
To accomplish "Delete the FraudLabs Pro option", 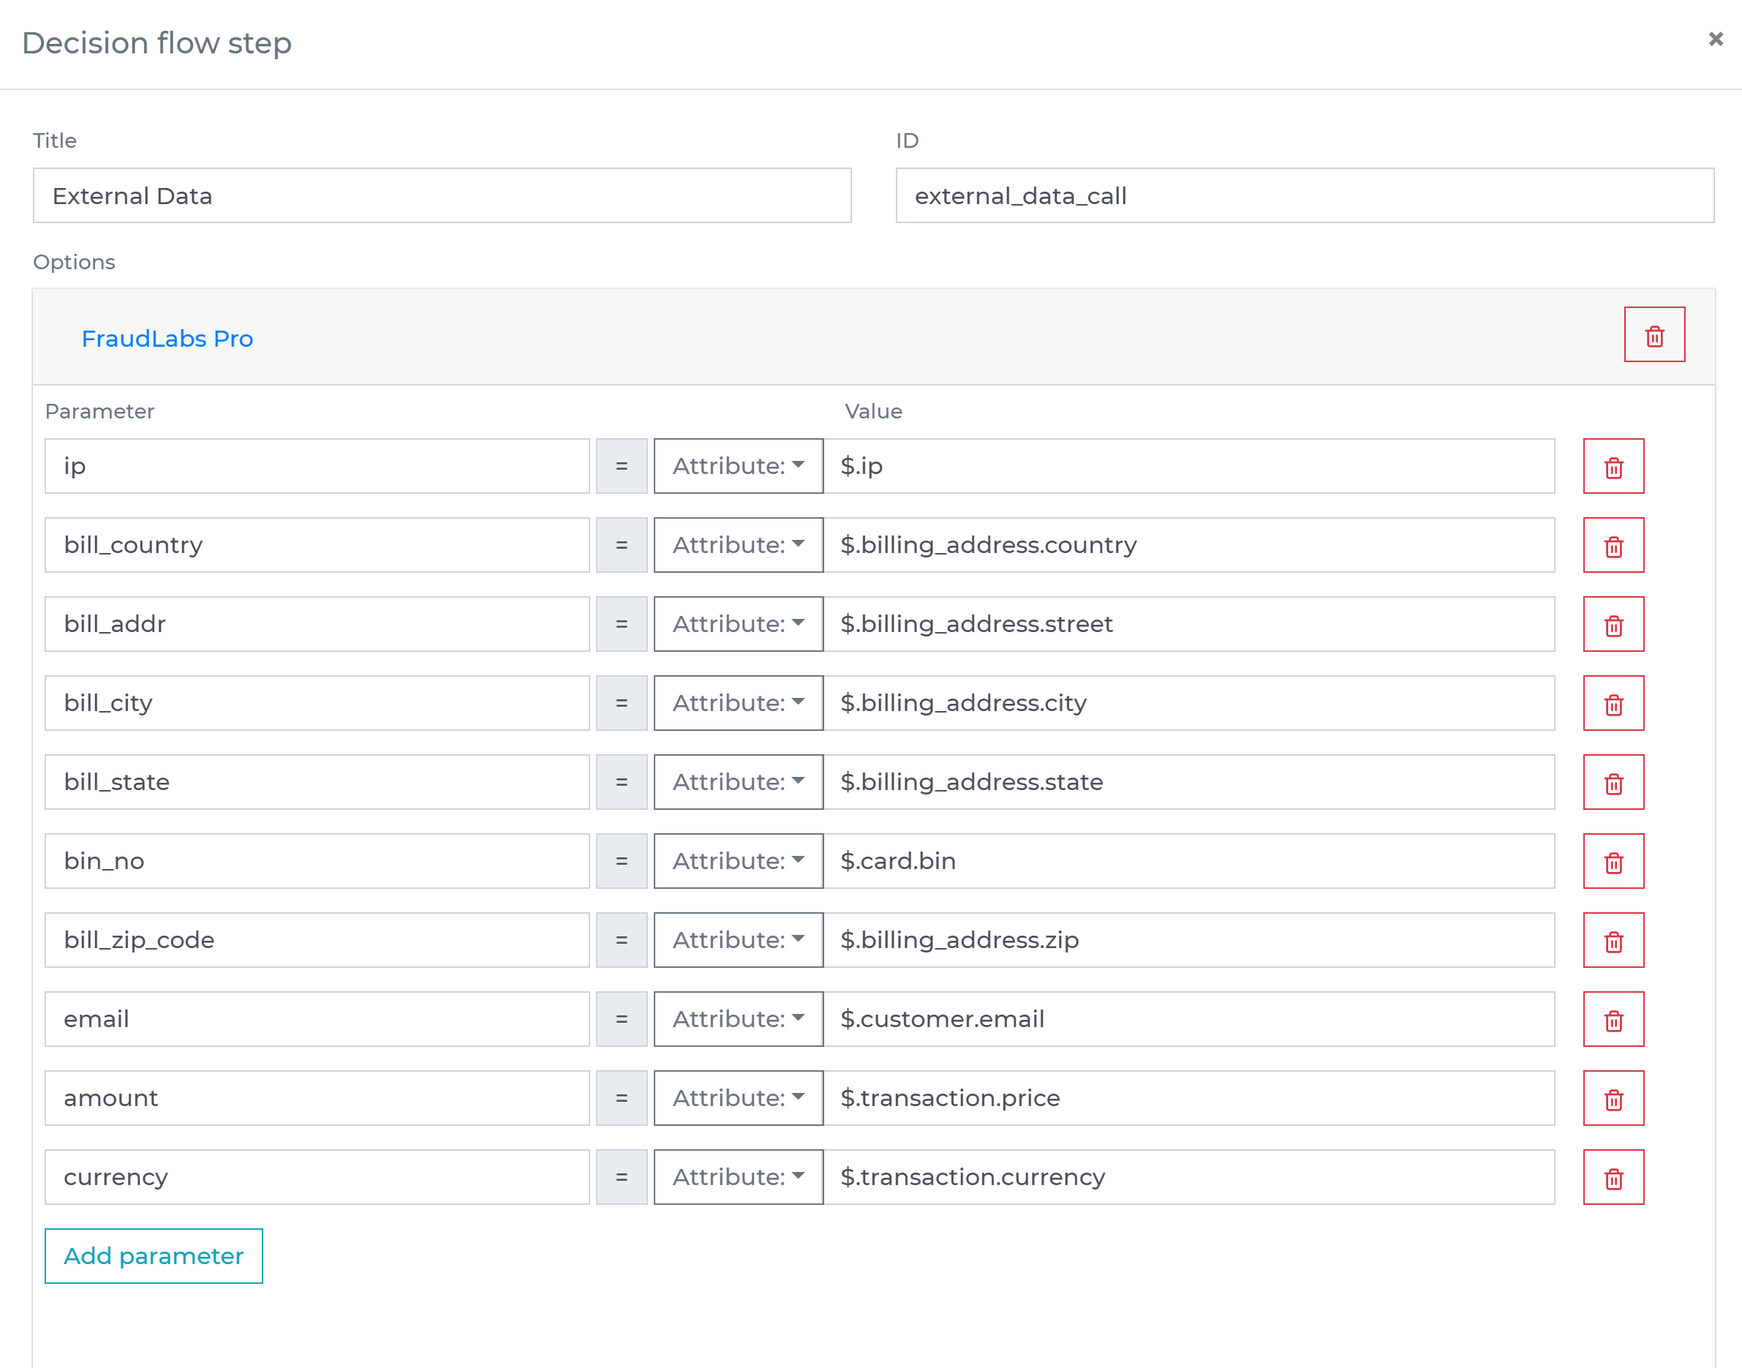I will pos(1654,335).
